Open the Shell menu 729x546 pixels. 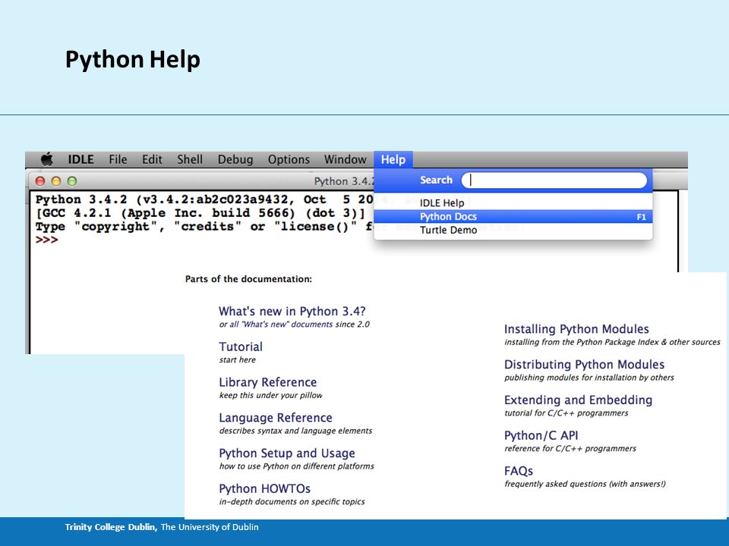[x=190, y=159]
